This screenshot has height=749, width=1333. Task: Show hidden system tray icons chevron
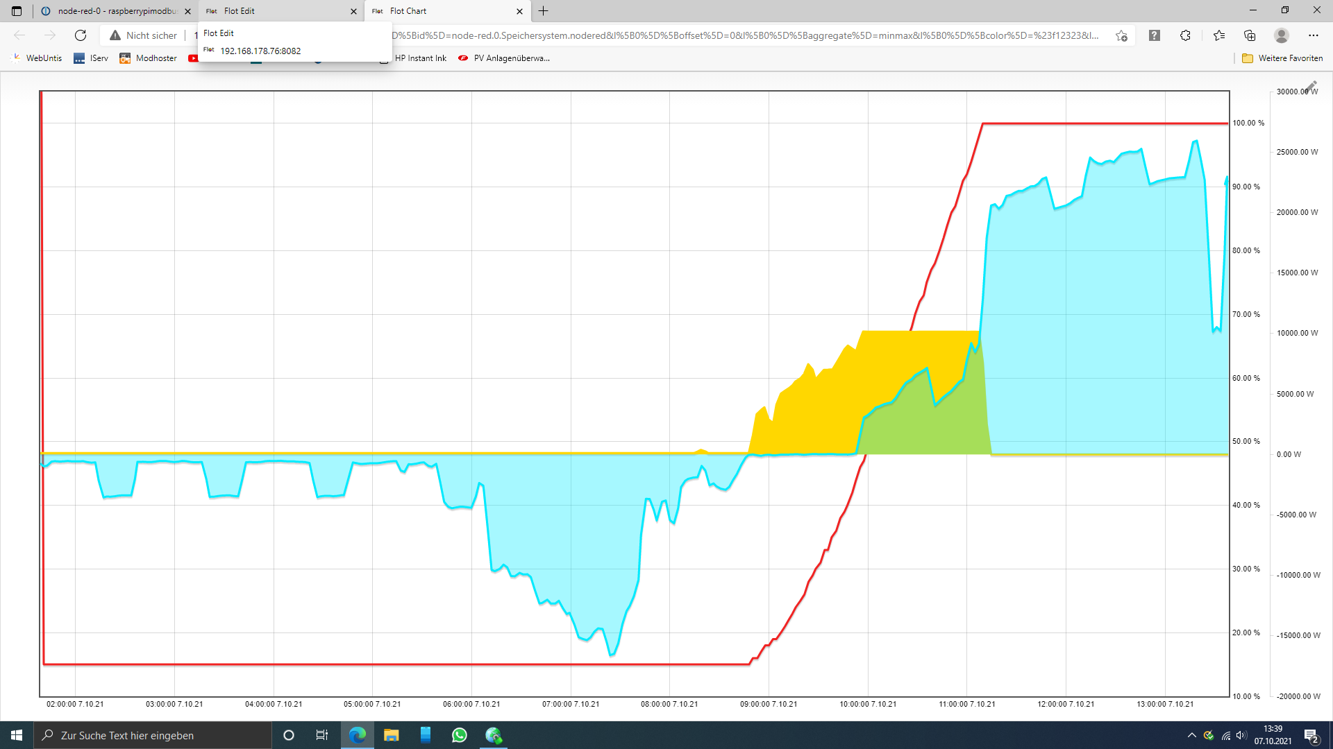pyautogui.click(x=1191, y=735)
